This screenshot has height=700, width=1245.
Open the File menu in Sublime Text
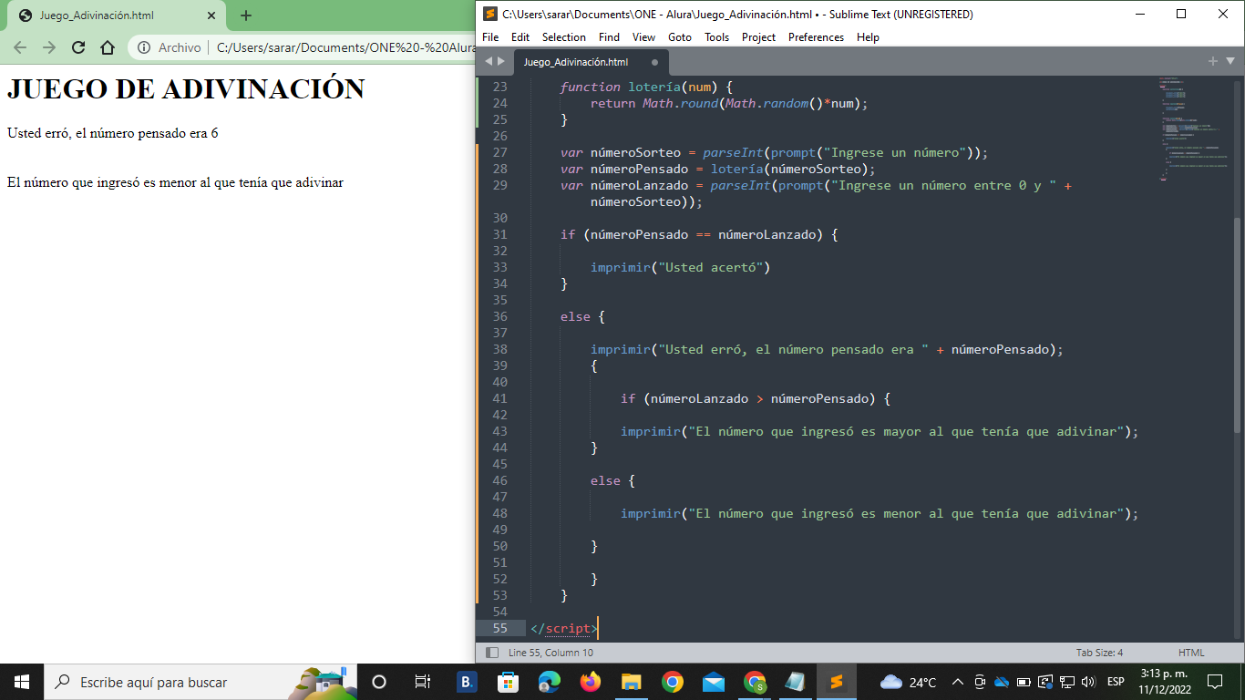(490, 37)
